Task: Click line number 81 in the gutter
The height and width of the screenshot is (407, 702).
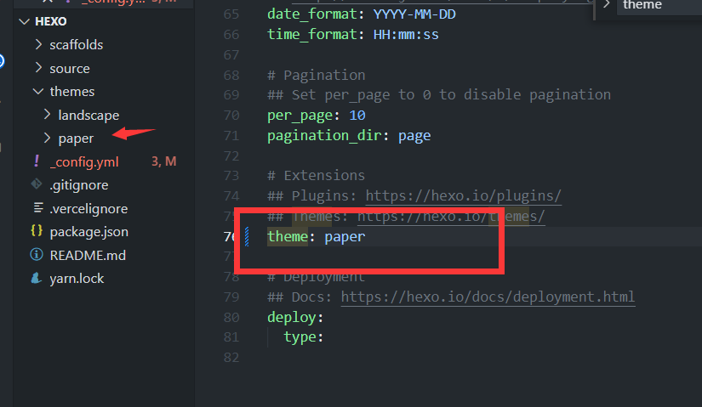Action: point(231,337)
